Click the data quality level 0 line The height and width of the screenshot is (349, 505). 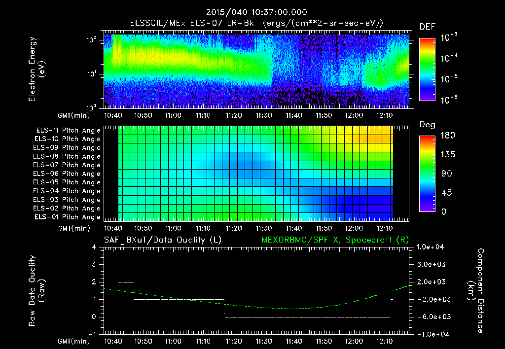(x=308, y=317)
